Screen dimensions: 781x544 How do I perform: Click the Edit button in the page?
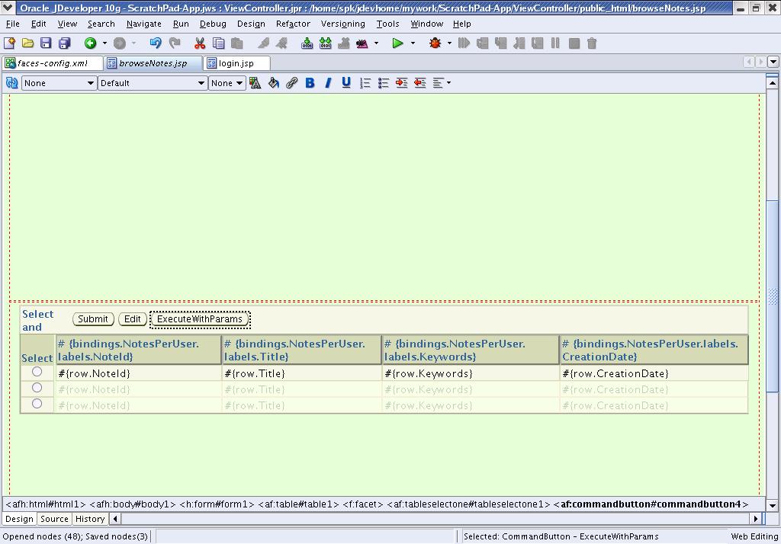(132, 319)
